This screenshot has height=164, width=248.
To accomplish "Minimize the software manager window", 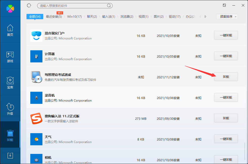I will 234,5.
